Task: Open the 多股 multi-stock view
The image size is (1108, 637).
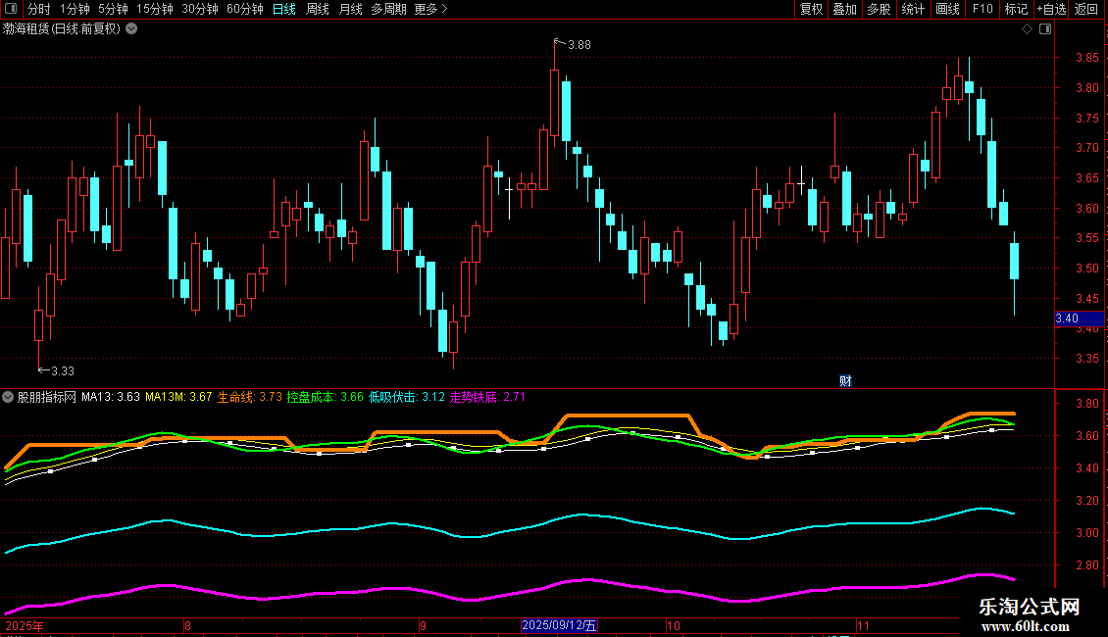Action: tap(879, 9)
